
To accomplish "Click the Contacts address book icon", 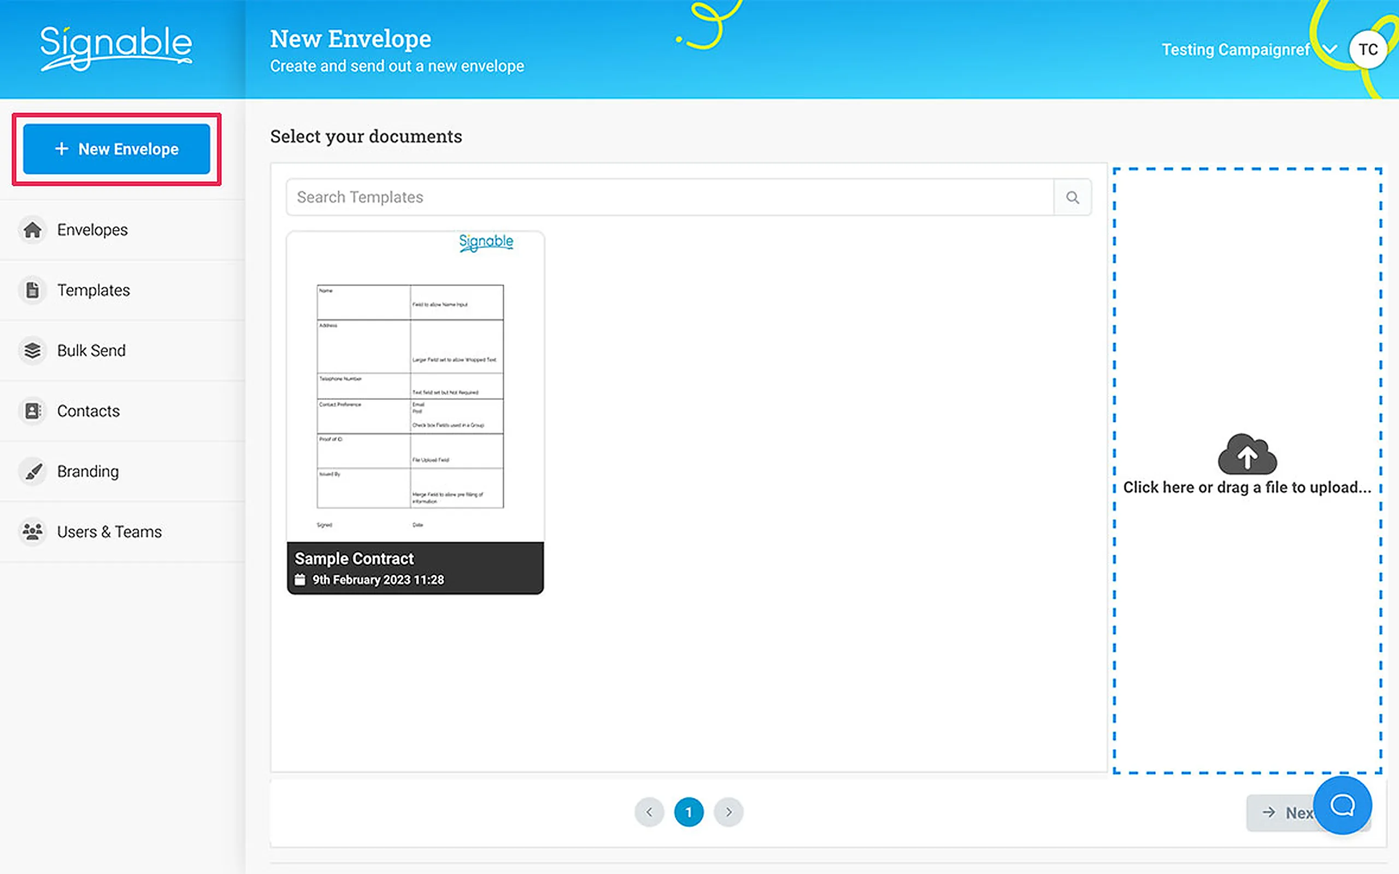I will pyautogui.click(x=32, y=411).
